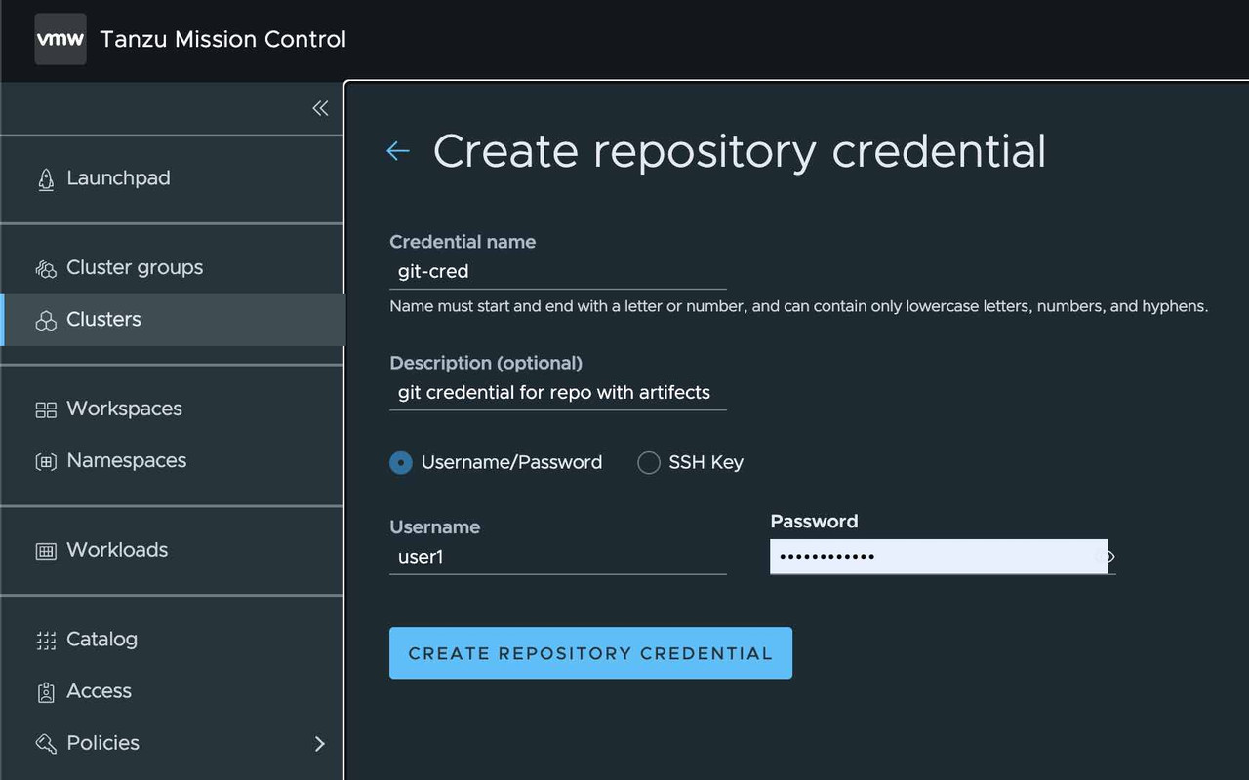Image resolution: width=1249 pixels, height=780 pixels.
Task: Collapse the sidebar with double chevron
Action: click(x=320, y=108)
